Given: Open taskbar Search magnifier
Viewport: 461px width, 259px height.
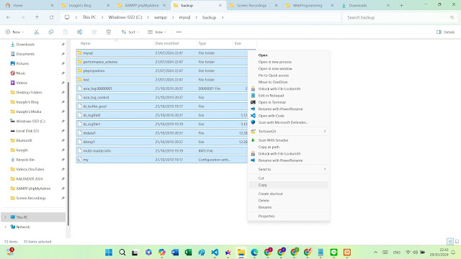Looking at the screenshot, I should click(122, 253).
